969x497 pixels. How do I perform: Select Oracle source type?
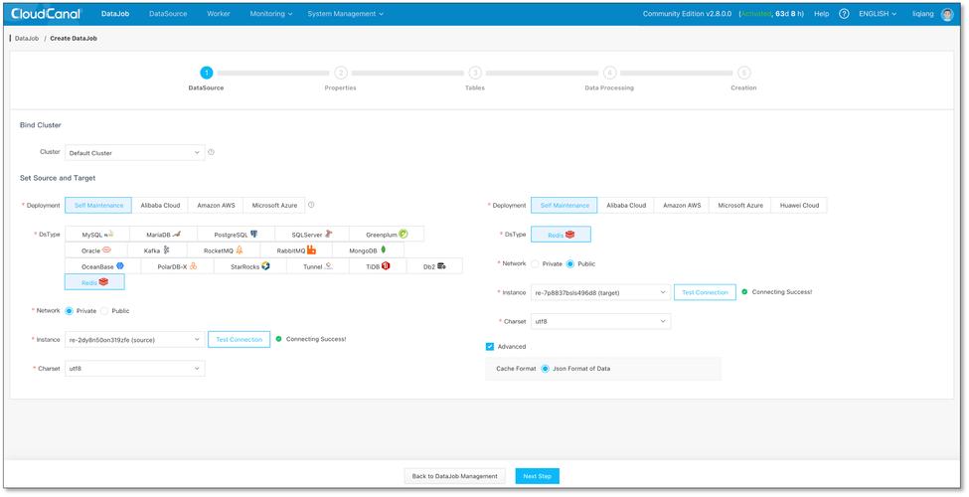(96, 250)
